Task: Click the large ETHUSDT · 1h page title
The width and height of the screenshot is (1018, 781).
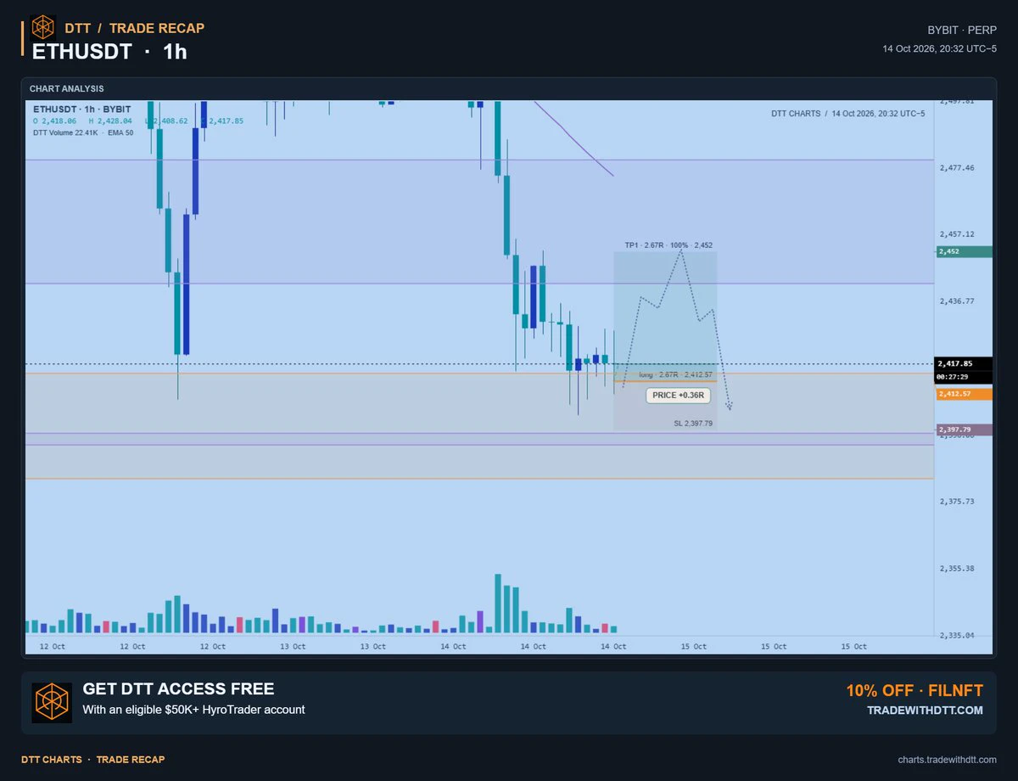Action: (109, 52)
